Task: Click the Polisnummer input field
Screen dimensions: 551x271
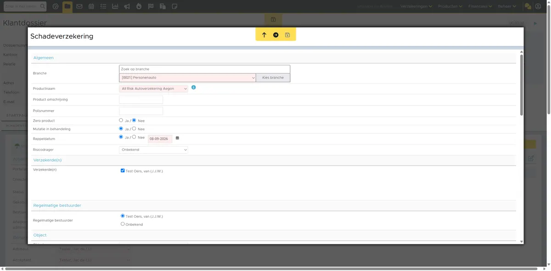Action: click(141, 111)
